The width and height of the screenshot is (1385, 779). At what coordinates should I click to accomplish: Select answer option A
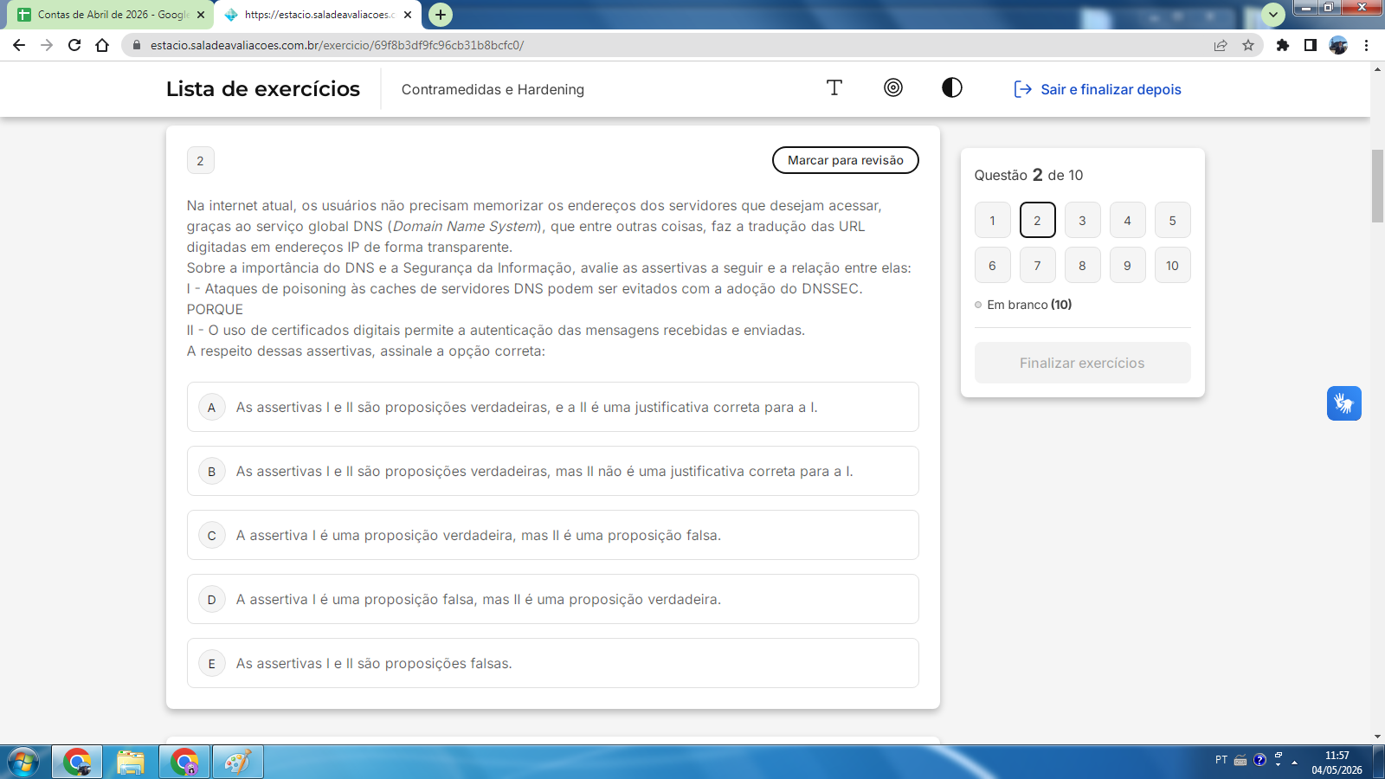pos(553,407)
